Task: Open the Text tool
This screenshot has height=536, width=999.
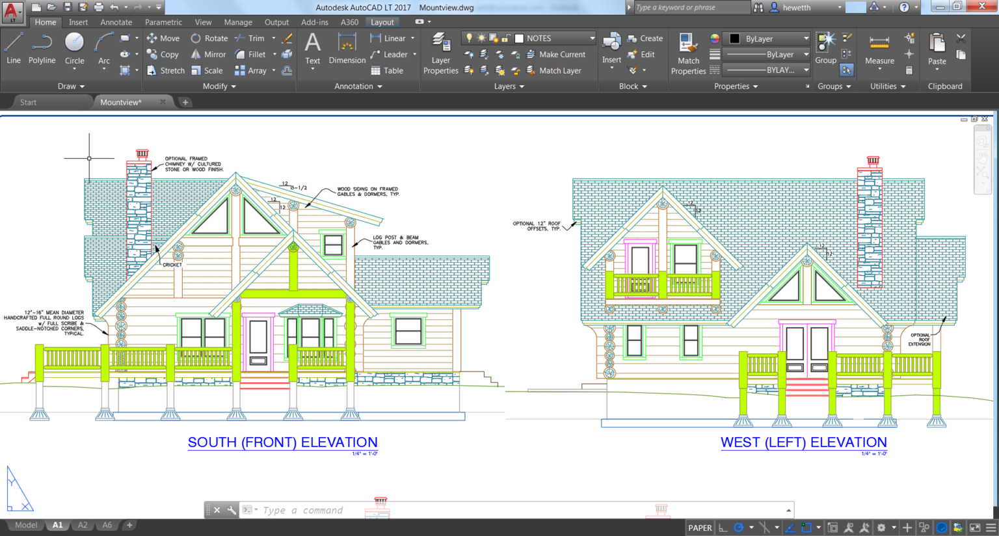Action: (312, 47)
